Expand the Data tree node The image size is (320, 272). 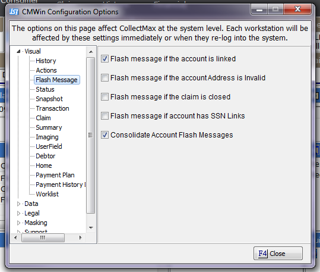18,204
